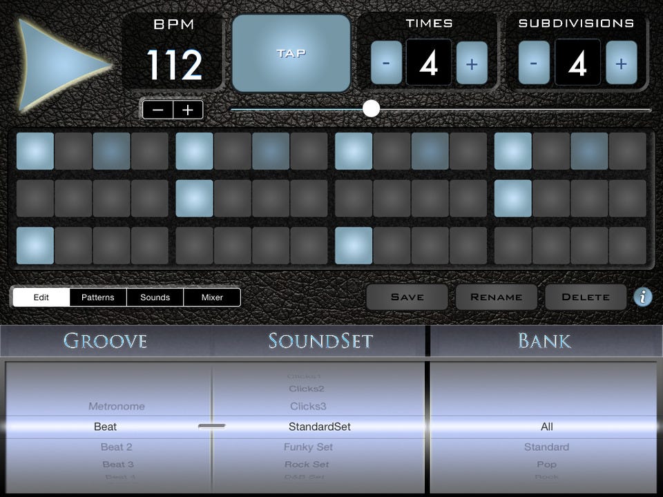Image resolution: width=663 pixels, height=497 pixels.
Task: Toggle second row, step 1 pad
Action: coord(35,198)
